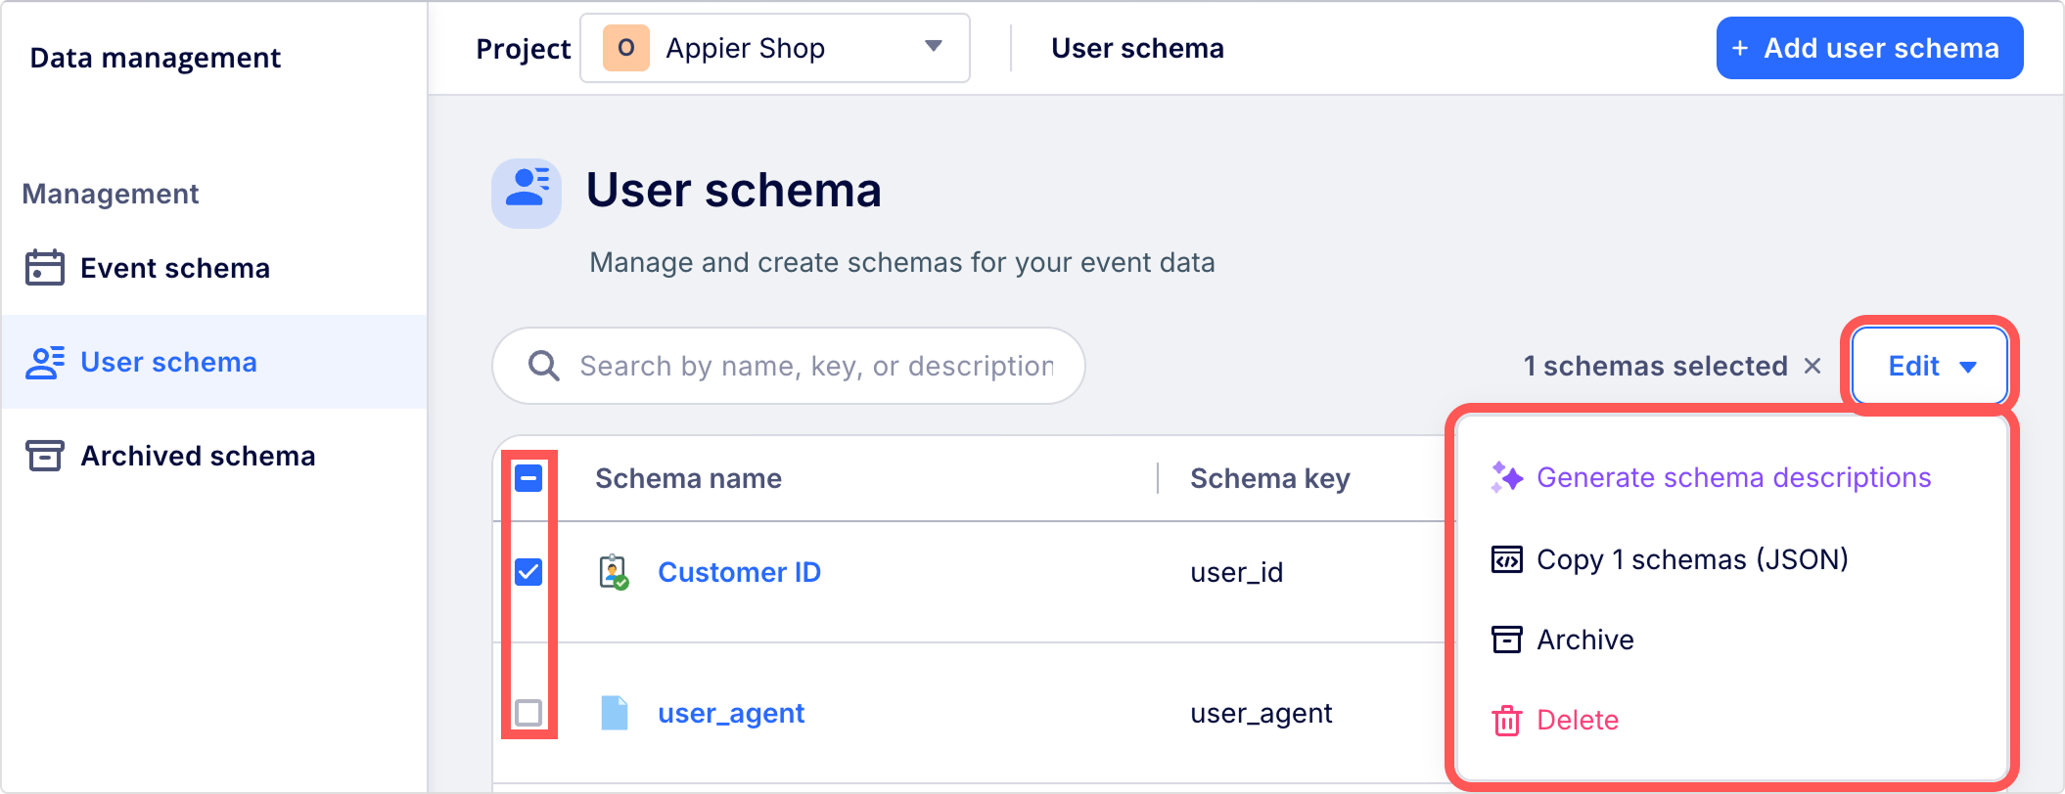Screen dimensions: 2065x794
Task: Click the red trash Delete icon
Action: tap(1506, 721)
